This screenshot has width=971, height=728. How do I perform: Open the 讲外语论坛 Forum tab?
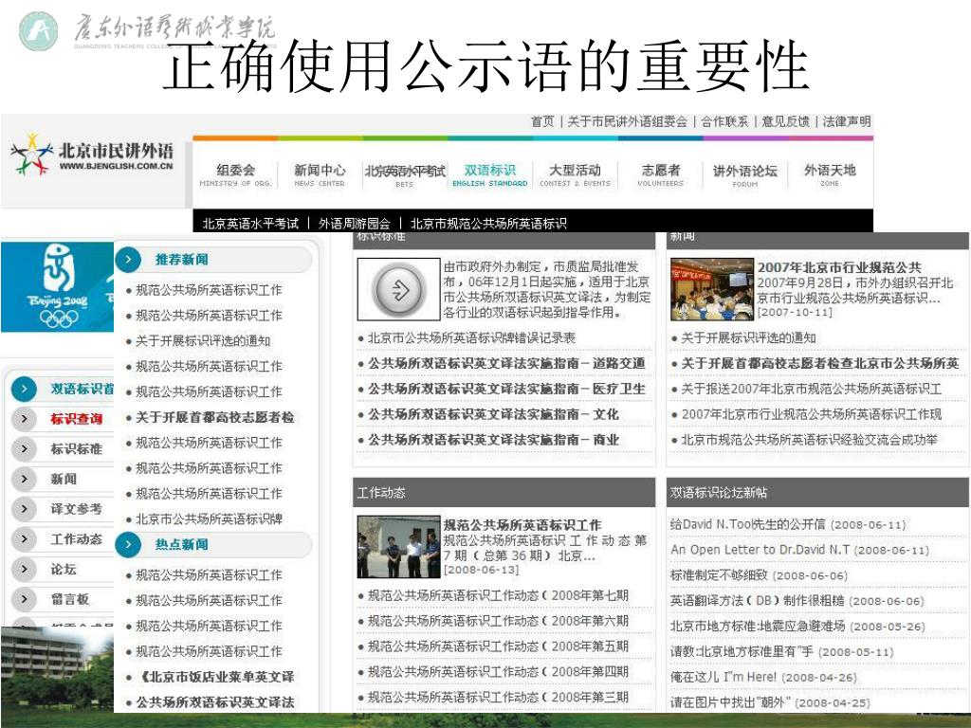745,175
